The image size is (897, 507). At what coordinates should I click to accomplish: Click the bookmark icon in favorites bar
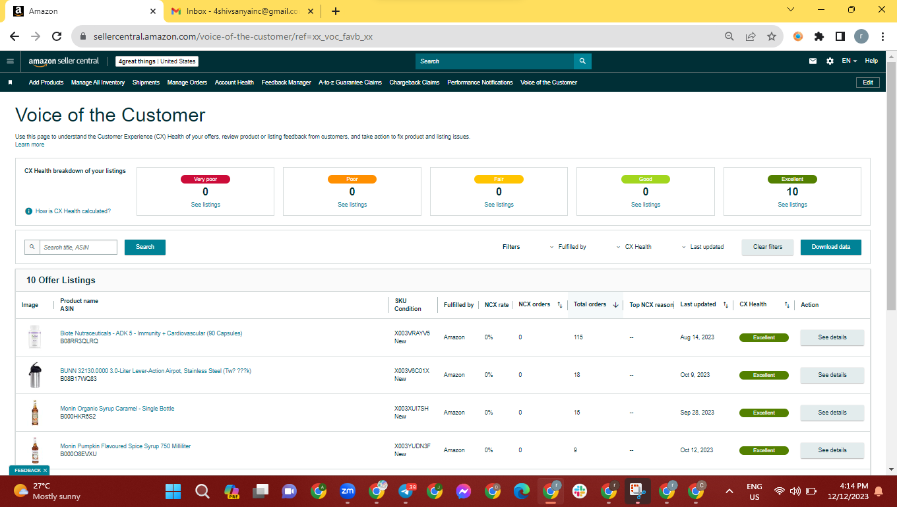point(11,83)
